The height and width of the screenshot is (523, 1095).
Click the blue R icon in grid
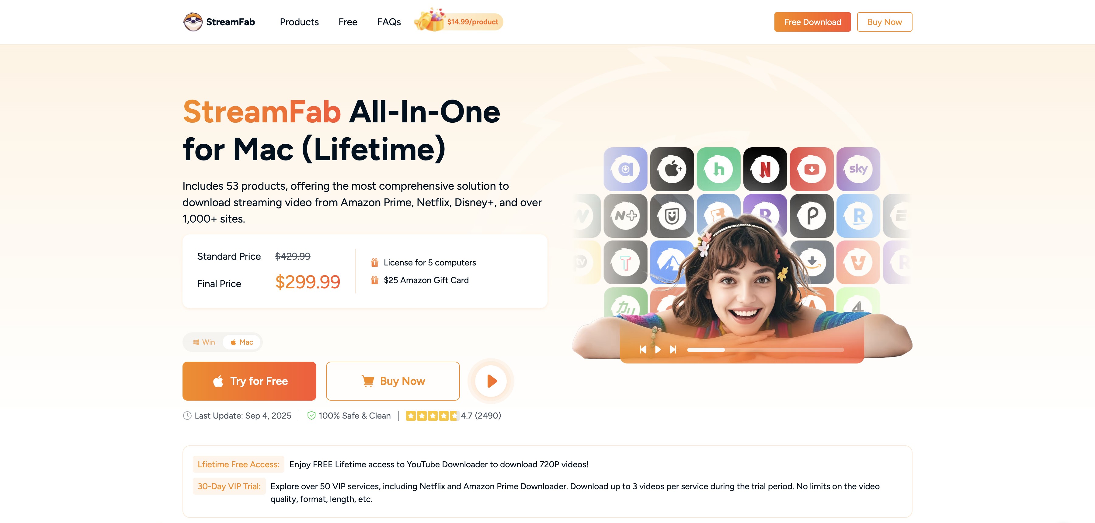[x=858, y=216]
